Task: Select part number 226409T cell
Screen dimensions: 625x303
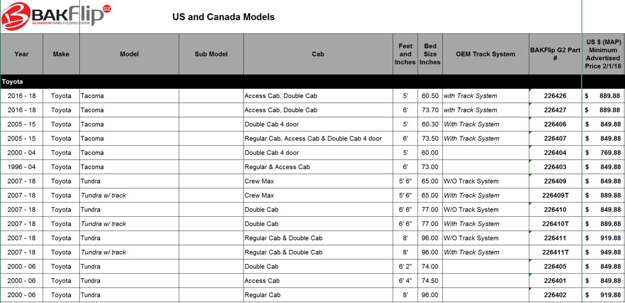Action: (x=555, y=195)
